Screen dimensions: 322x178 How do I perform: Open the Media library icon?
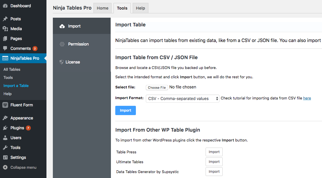5,28
